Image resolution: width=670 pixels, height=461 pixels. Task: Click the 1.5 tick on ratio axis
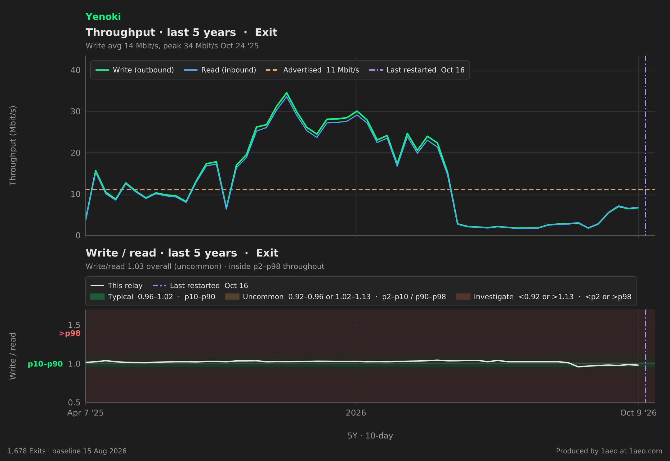74,325
